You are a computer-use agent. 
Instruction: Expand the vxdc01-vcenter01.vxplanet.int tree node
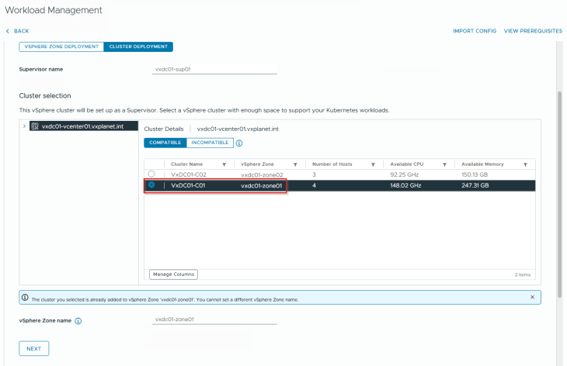point(25,126)
